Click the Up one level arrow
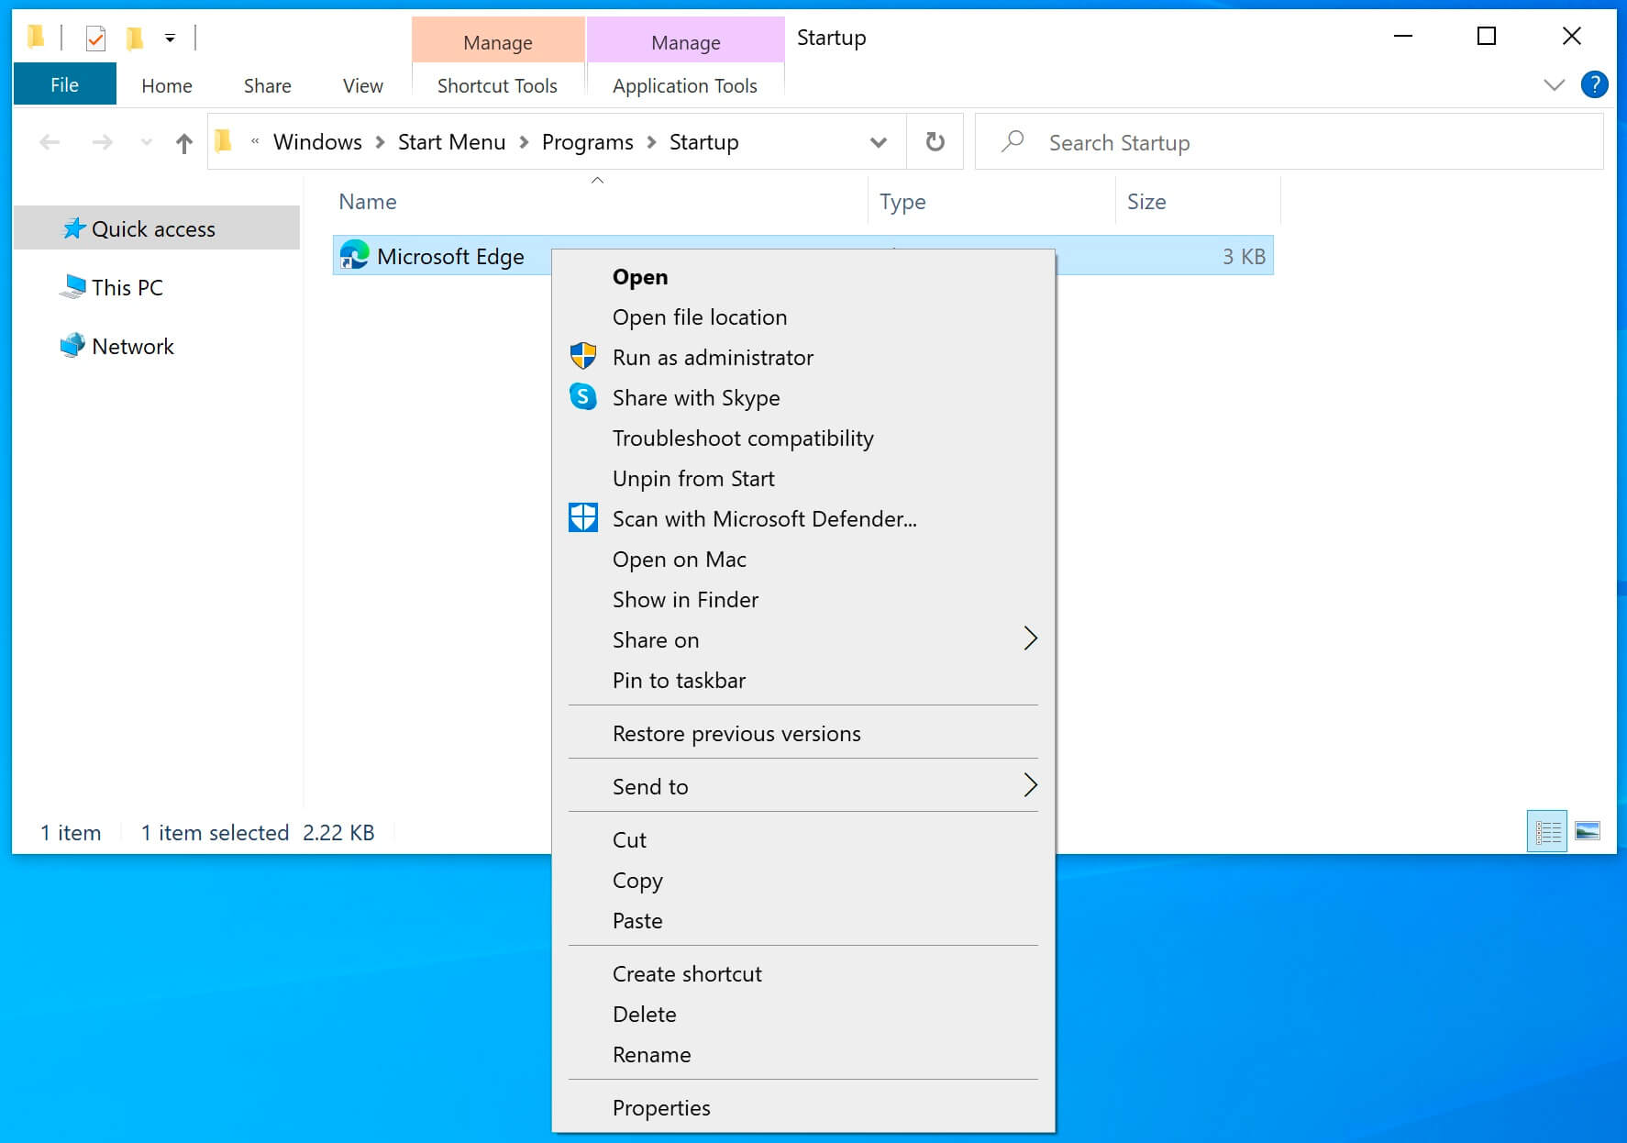This screenshot has height=1143, width=1627. point(184,142)
